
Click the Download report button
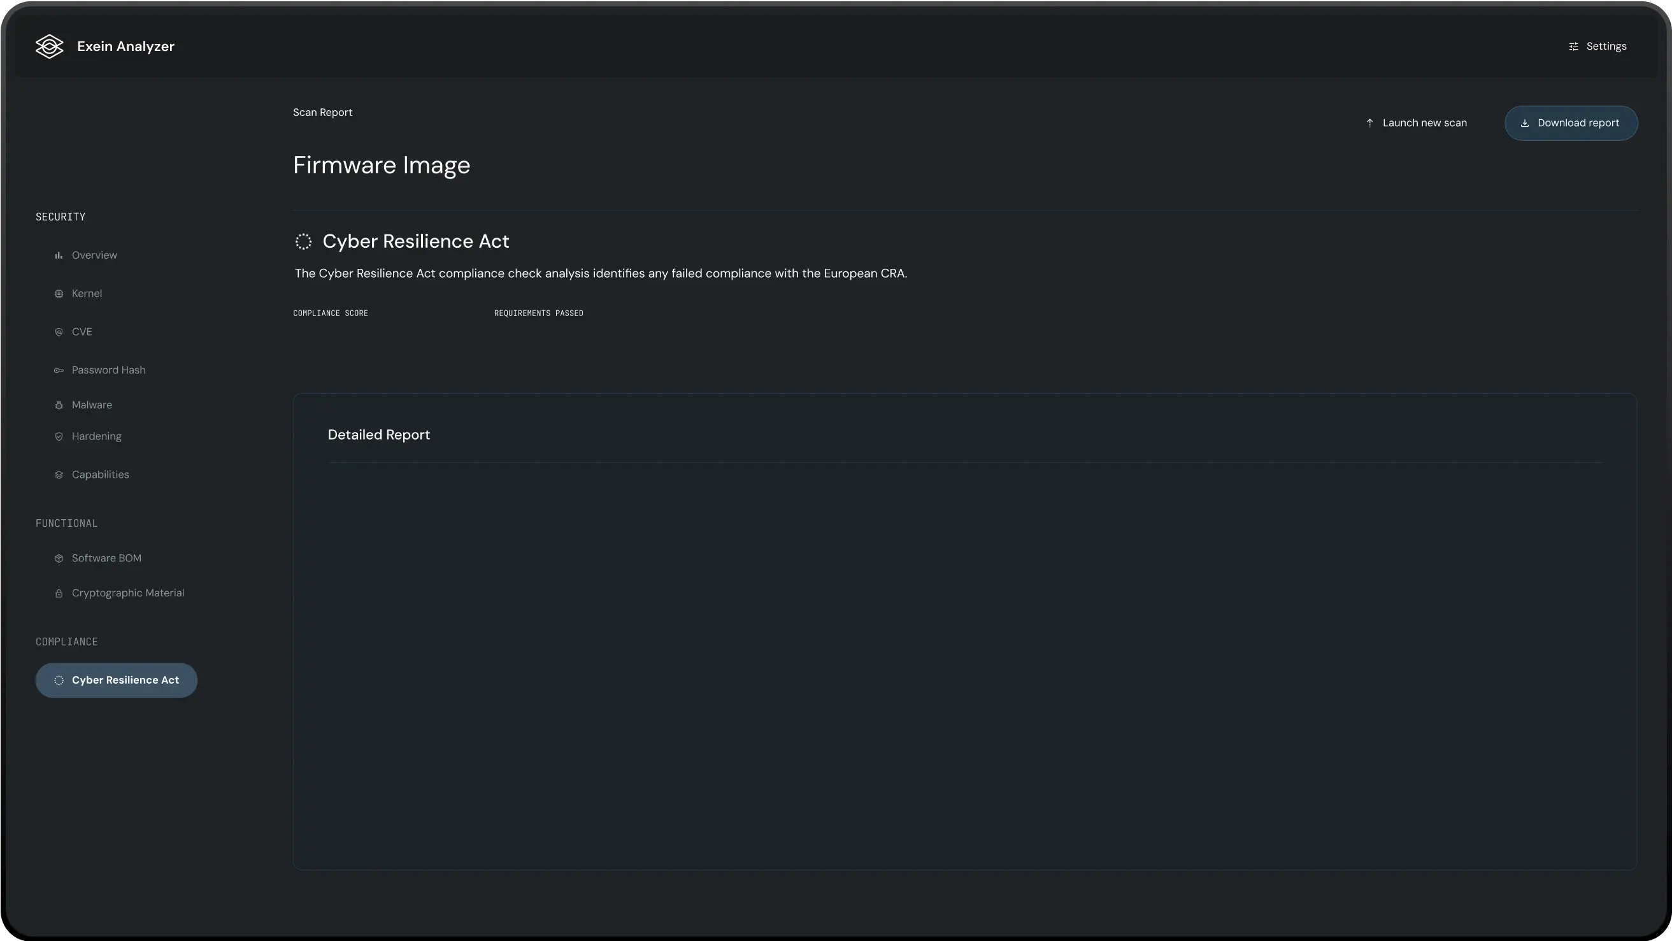point(1571,123)
